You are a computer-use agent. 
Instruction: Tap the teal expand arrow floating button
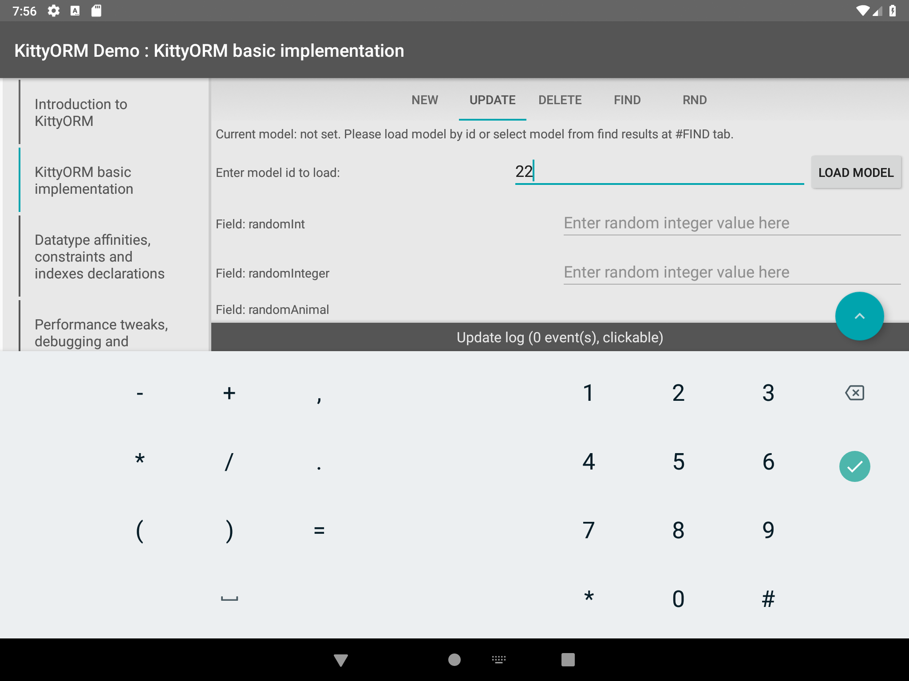click(x=859, y=316)
